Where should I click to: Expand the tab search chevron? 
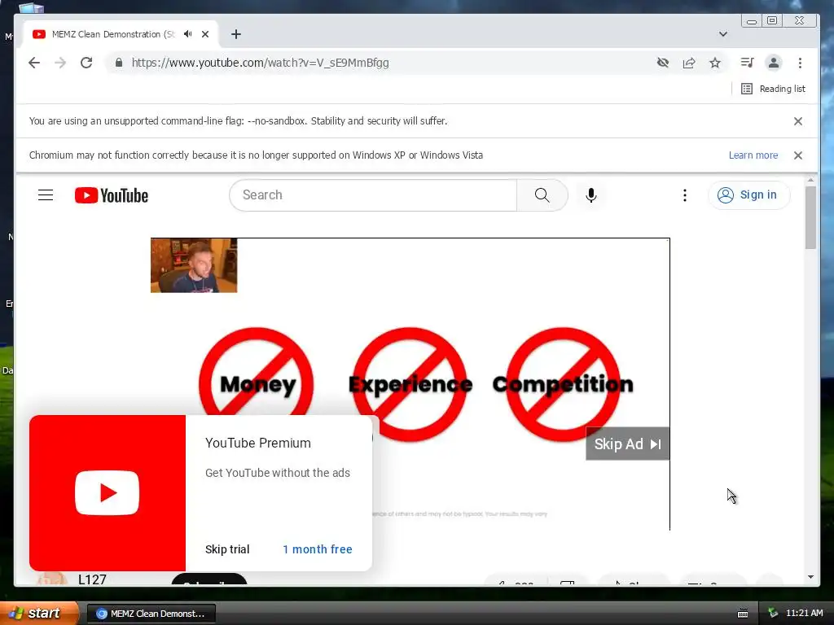(x=723, y=34)
